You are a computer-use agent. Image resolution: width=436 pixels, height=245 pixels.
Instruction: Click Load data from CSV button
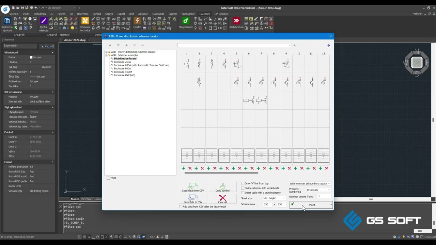click(193, 187)
